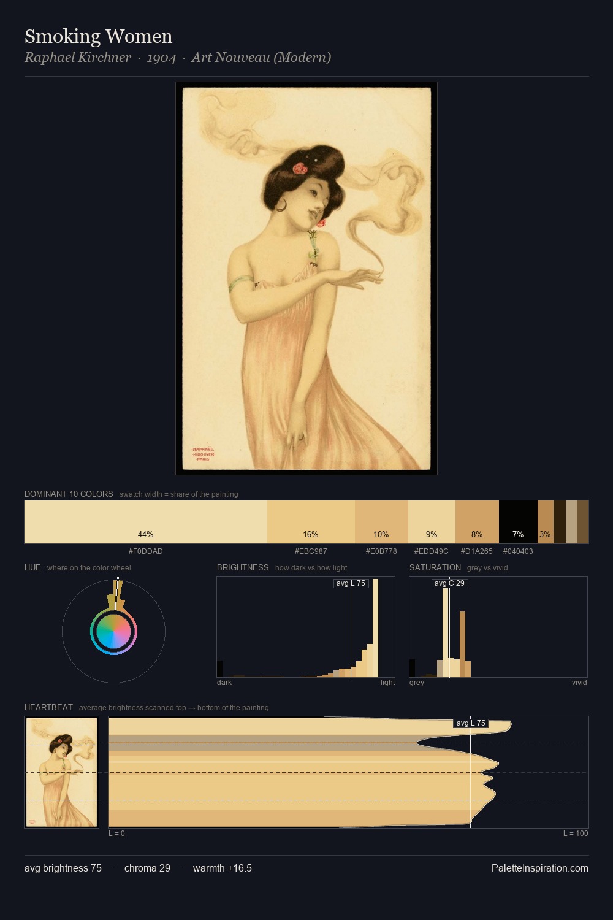Click the hex label #E0B778
Viewport: 613px width, 920px height.
[381, 551]
